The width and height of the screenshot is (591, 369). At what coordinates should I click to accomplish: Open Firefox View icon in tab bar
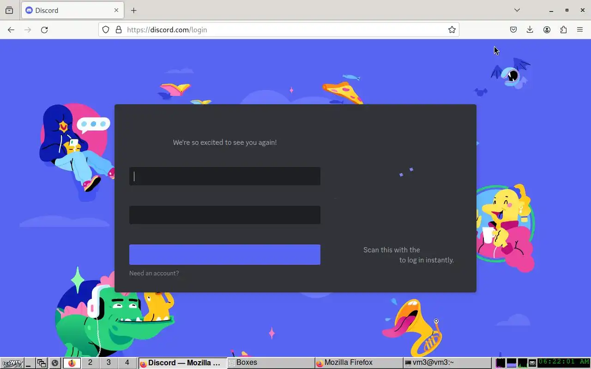(x=9, y=10)
